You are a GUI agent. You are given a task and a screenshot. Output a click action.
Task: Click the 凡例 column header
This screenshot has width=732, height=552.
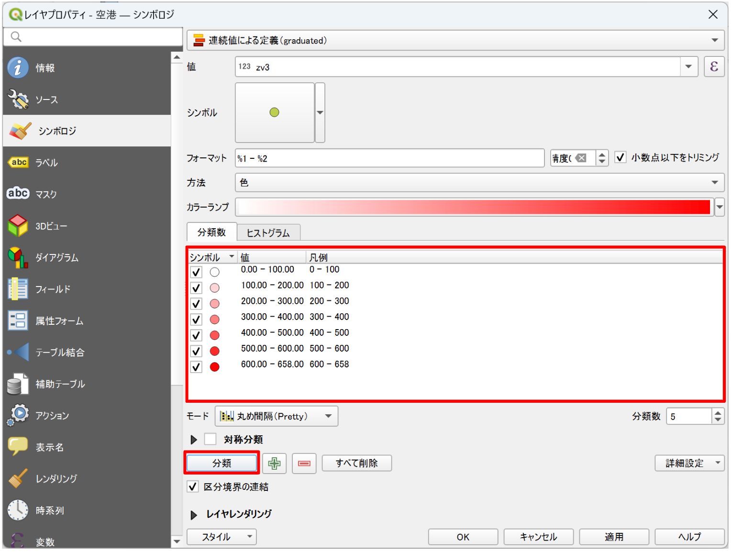coord(514,257)
